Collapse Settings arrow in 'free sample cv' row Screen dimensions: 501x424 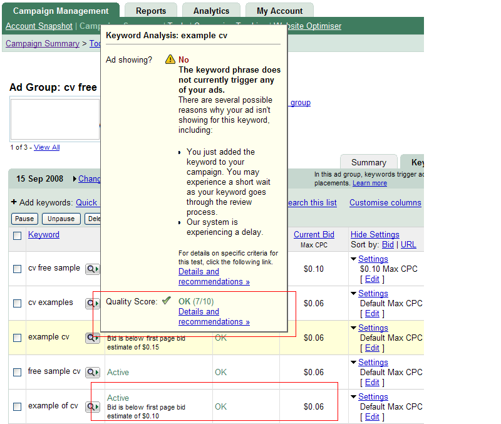point(353,363)
